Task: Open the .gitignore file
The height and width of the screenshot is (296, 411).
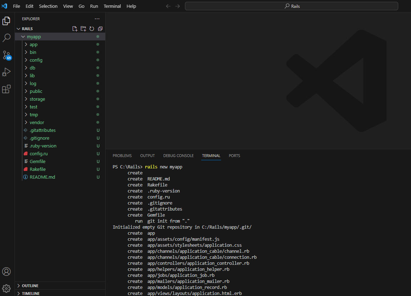Action: point(39,138)
